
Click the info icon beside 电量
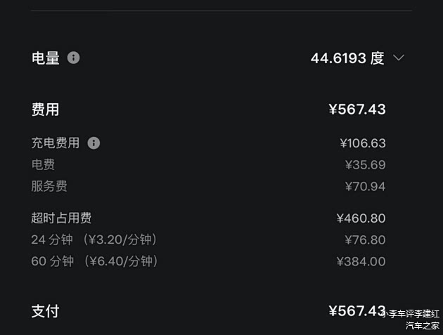click(74, 58)
